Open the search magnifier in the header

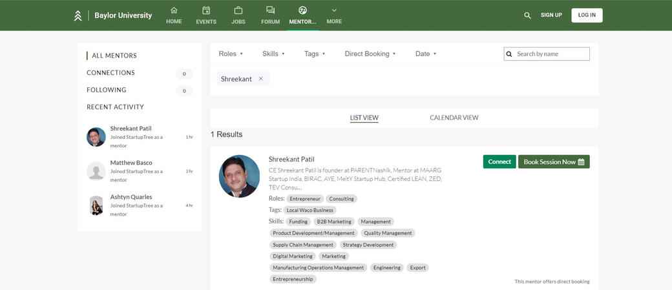click(x=527, y=16)
